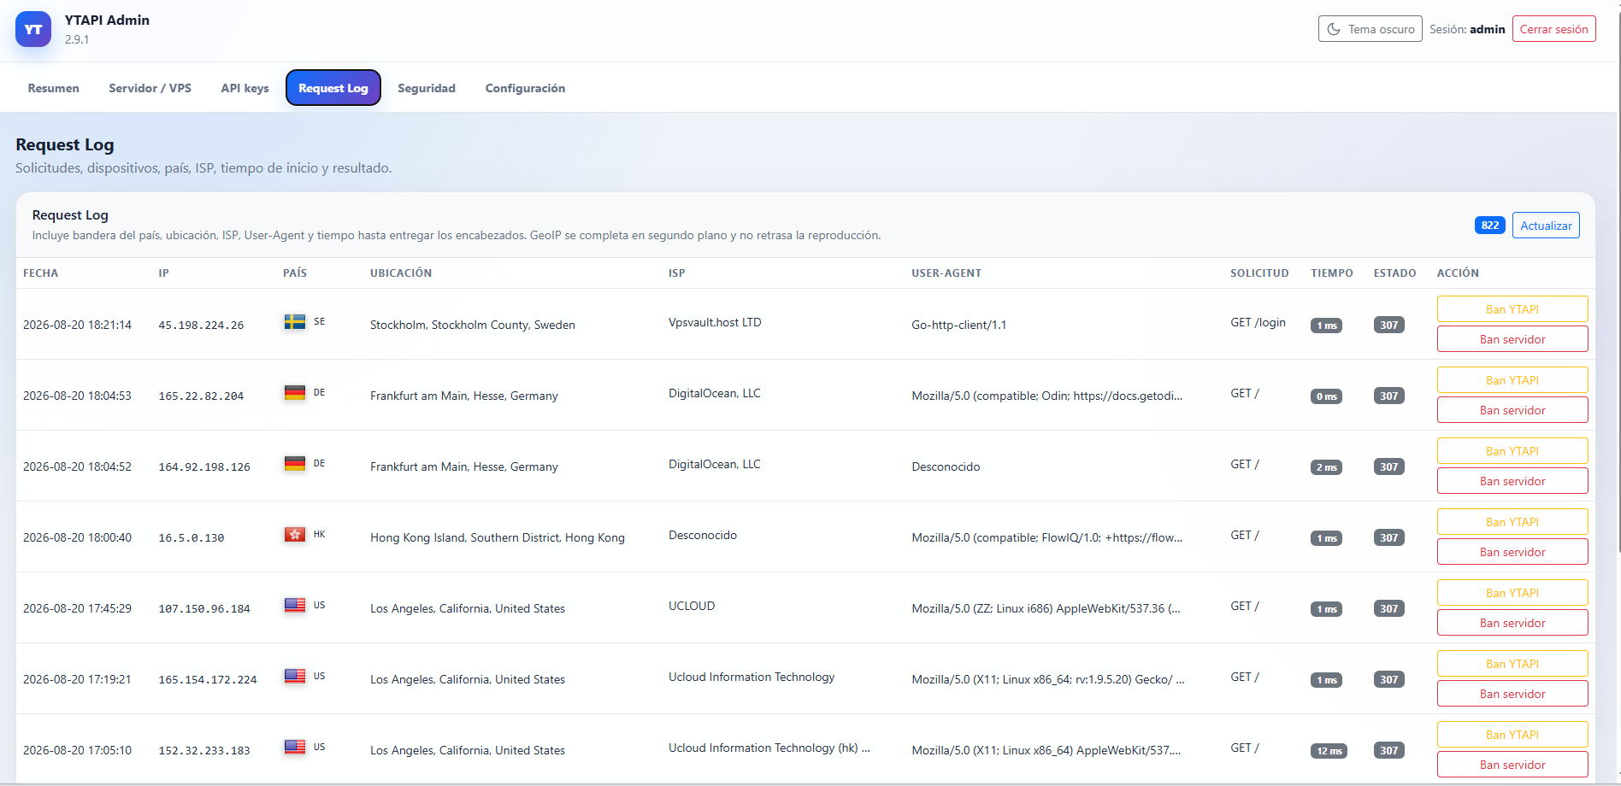The width and height of the screenshot is (1621, 786).
Task: Open the Resumen tab
Action: pos(54,88)
